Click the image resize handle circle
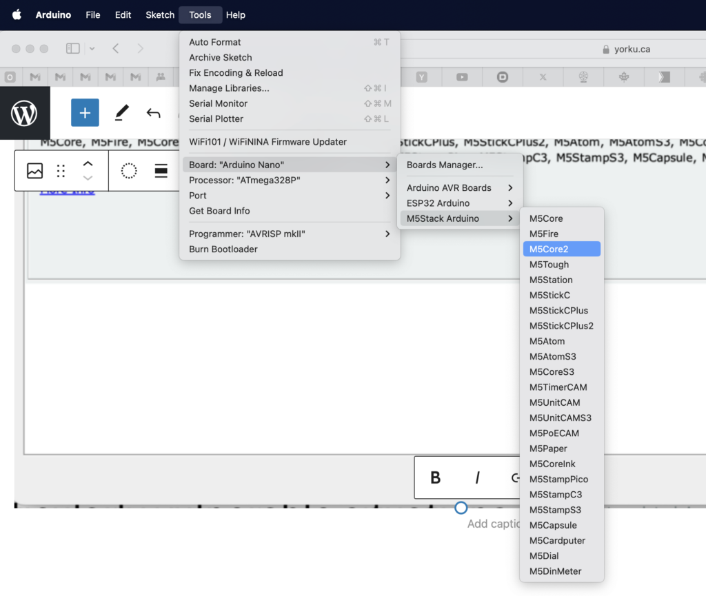 pyautogui.click(x=461, y=508)
